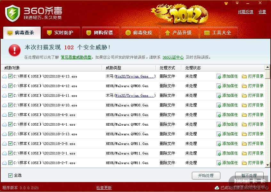Open the 病毒免疫 tab

pyautogui.click(x=140, y=32)
